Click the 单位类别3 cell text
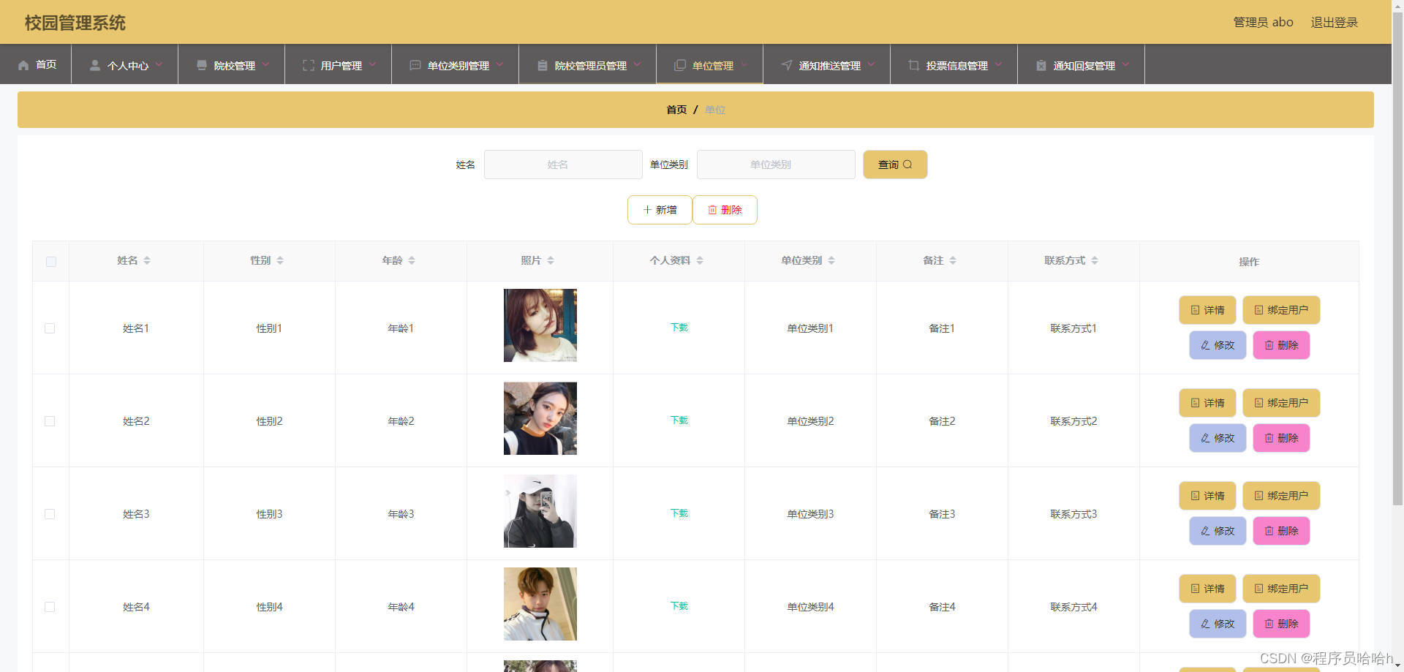 810,514
